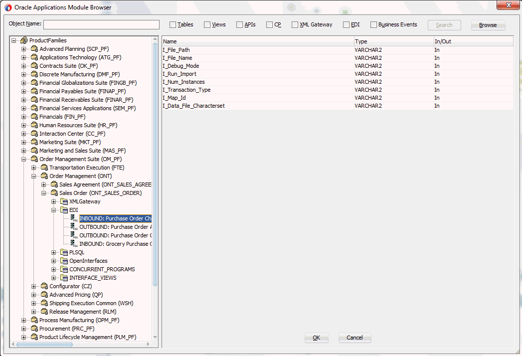Click the tree horizontal scrollbar thumb

44,345
